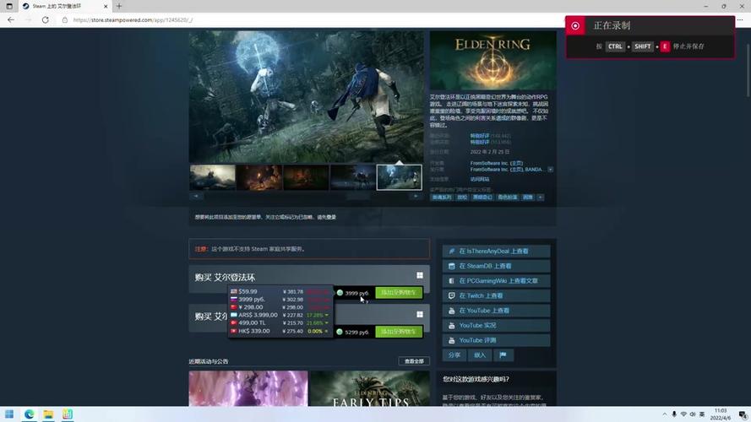Click the address bar URL field
Screen dimensions: 751x422
(x=312, y=20)
